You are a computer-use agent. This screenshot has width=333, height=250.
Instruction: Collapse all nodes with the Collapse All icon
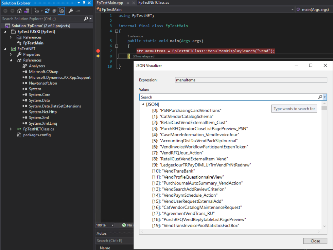pyautogui.click(x=54, y=11)
